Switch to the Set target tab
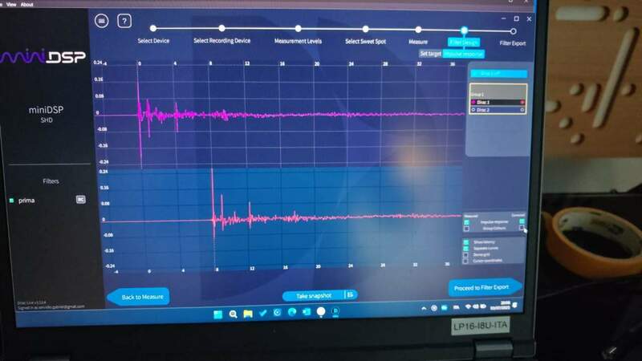This screenshot has width=642, height=361. (x=430, y=54)
